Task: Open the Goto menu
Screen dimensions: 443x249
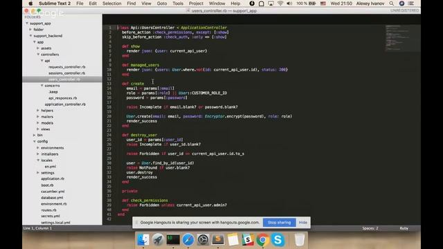Action: [162, 3]
